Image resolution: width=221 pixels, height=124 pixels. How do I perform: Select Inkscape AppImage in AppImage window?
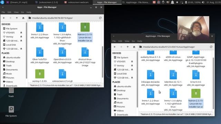pyautogui.click(x=151, y=78)
